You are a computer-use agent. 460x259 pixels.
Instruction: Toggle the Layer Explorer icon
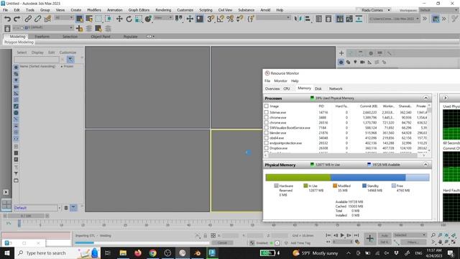tap(328, 19)
